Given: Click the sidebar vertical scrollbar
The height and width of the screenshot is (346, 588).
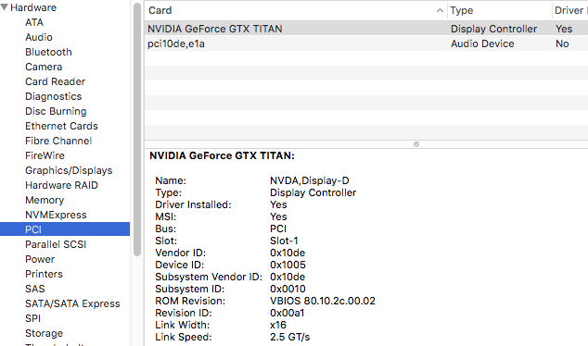Looking at the screenshot, I should 137,129.
